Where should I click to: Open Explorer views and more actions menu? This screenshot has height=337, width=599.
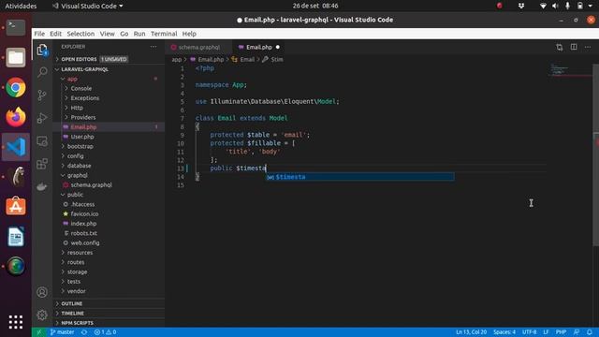[153, 47]
